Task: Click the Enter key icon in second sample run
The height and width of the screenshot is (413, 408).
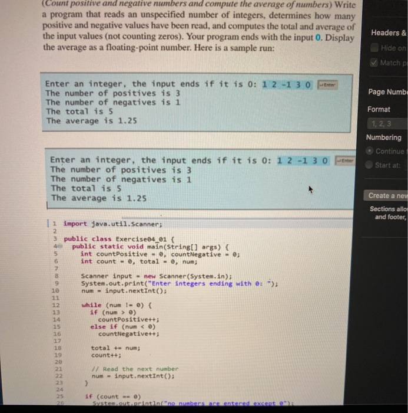Action: 345,160
